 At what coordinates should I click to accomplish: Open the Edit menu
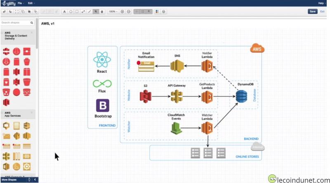[x=31, y=3]
